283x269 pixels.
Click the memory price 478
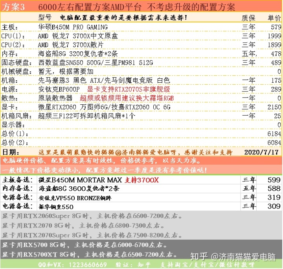click(276, 54)
